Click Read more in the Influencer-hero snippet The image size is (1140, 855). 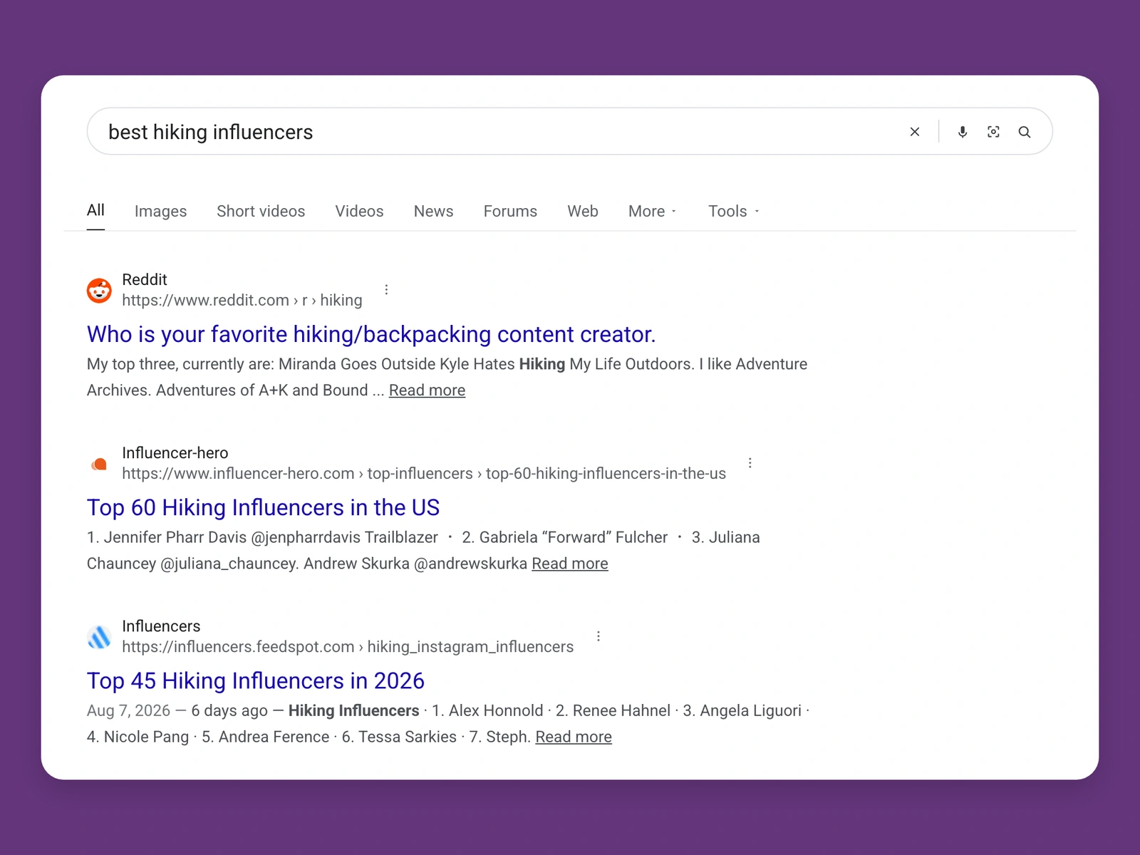(x=570, y=564)
